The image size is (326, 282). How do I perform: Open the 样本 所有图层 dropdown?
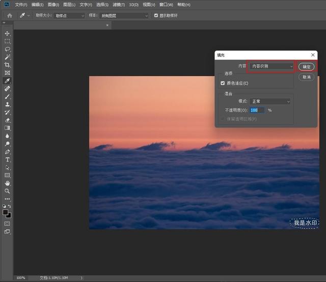click(124, 16)
